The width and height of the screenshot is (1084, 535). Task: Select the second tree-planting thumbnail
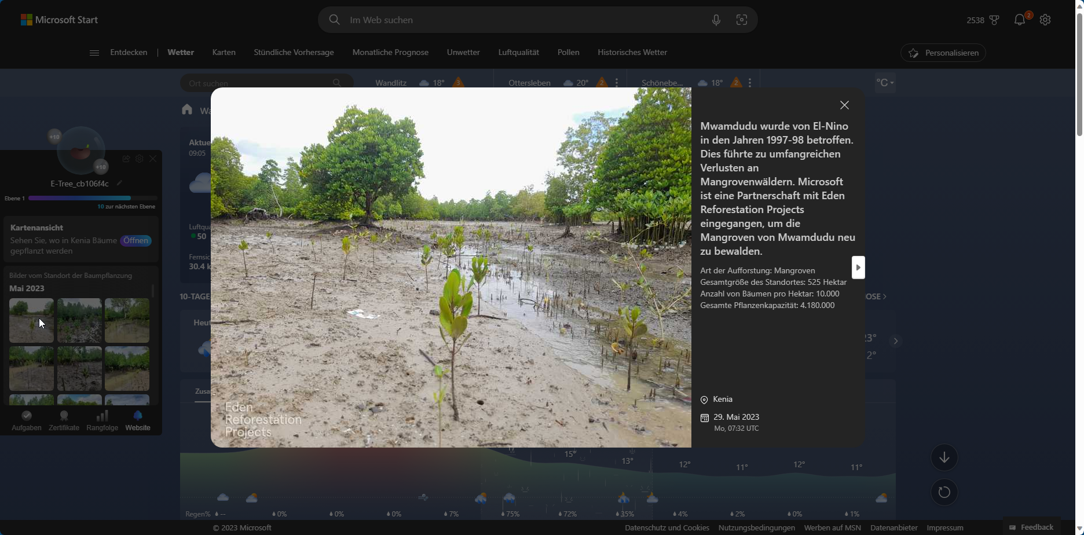pos(79,321)
